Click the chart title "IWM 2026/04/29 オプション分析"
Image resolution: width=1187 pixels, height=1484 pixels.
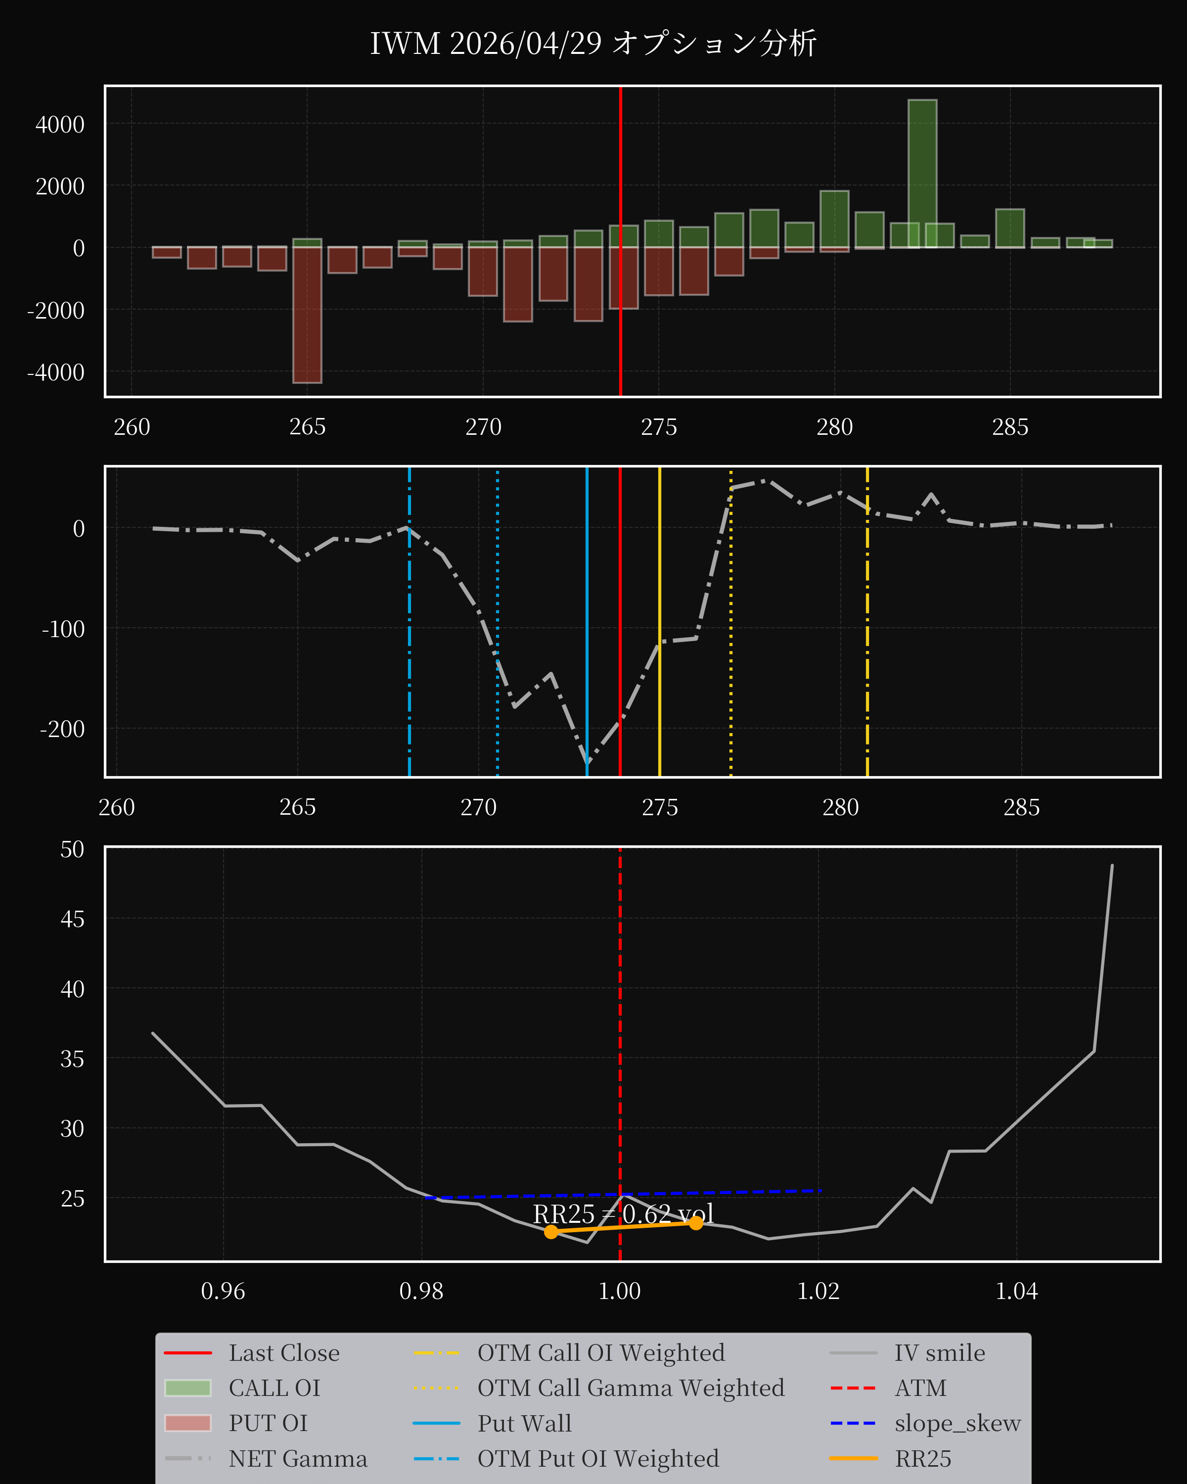pos(593,43)
